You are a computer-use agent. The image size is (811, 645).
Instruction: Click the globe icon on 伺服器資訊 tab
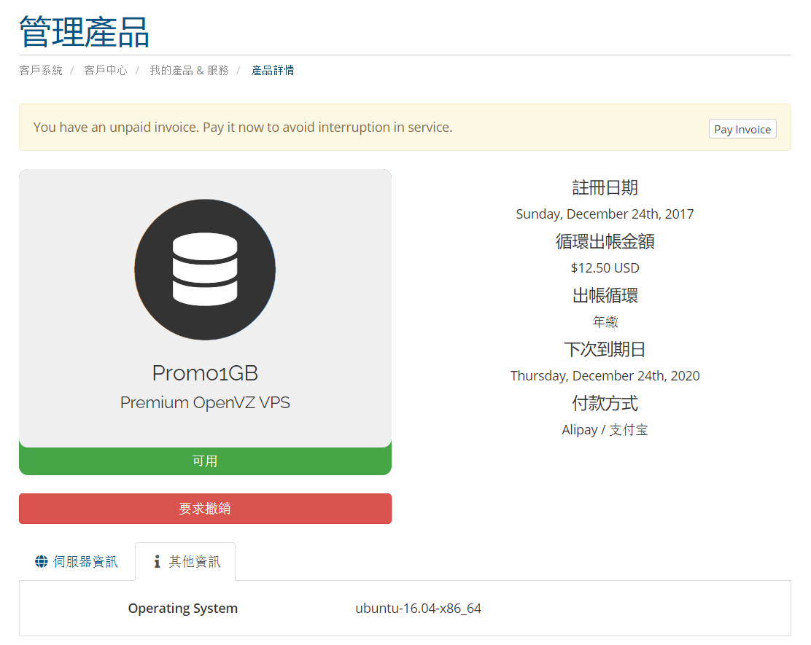pyautogui.click(x=42, y=562)
